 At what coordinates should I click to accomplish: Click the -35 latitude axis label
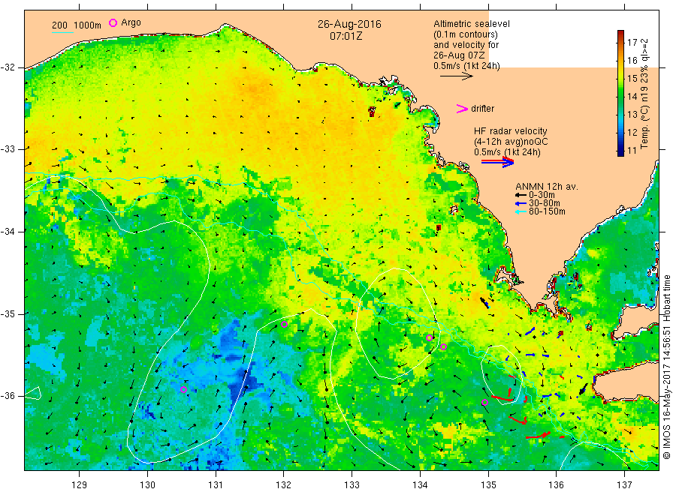coord(8,313)
